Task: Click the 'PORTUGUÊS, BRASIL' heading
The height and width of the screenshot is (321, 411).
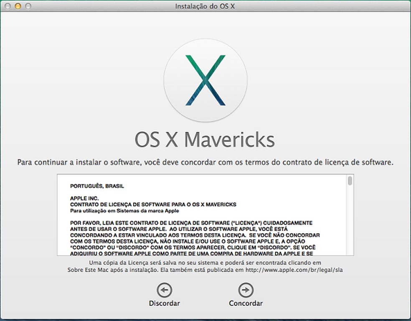Action: 97,186
